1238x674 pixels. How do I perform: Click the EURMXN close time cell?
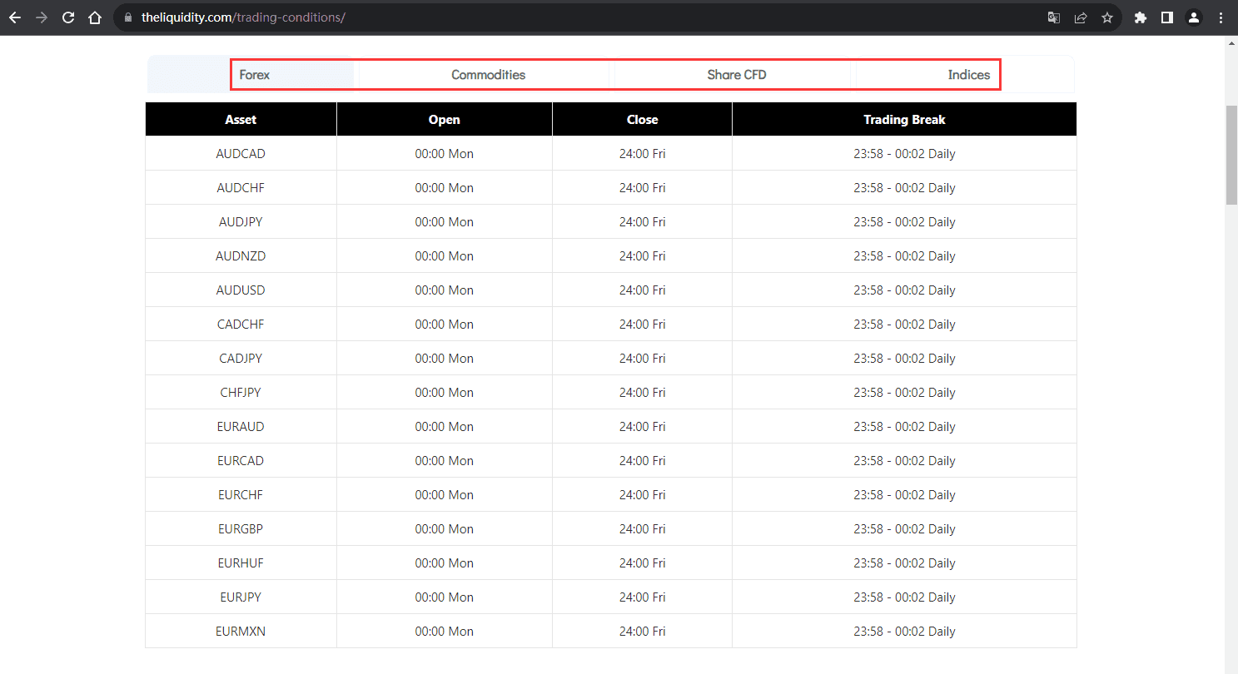pyautogui.click(x=642, y=632)
